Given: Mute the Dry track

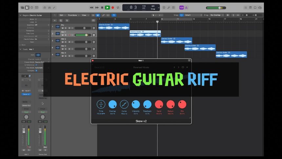Looking at the screenshot, I should (x=62, y=28).
